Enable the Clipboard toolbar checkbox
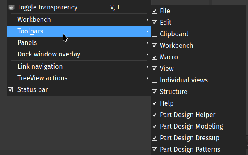248x155 pixels. click(x=154, y=34)
